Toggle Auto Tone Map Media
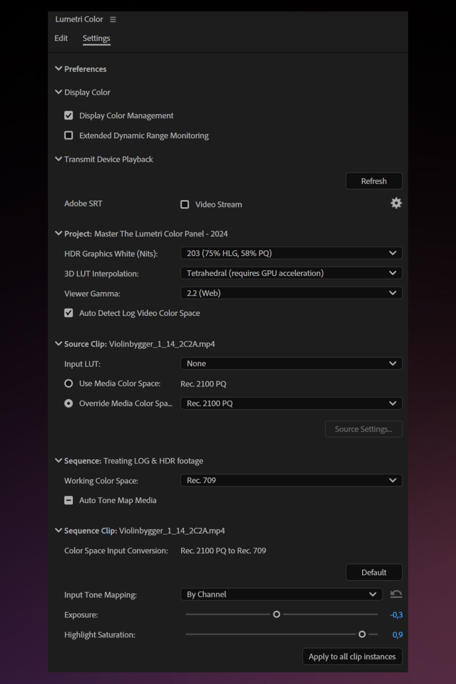456x684 pixels. click(69, 500)
